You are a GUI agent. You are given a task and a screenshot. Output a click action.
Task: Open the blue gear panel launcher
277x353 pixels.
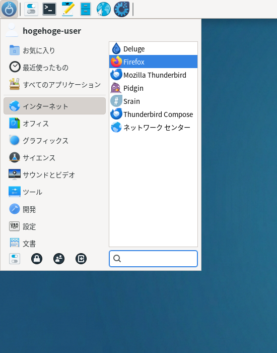(122, 9)
